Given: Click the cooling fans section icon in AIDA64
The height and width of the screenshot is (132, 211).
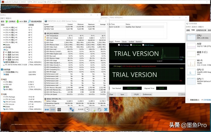Looking at the screenshot, I should click(x=2, y=70).
